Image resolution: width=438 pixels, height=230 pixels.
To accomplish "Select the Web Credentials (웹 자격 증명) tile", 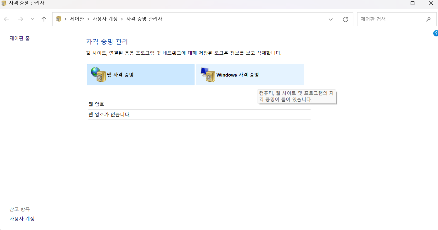I will tap(140, 75).
